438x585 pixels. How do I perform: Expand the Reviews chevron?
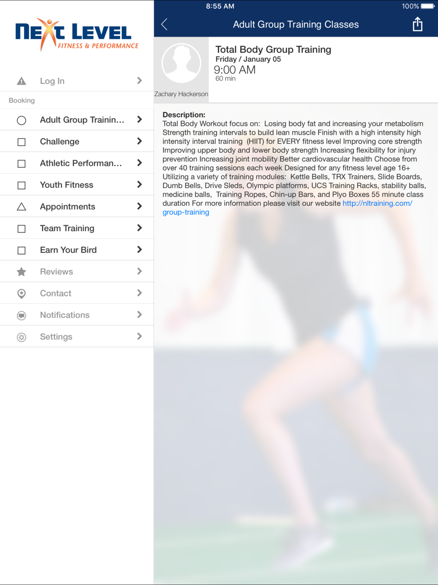pos(139,271)
